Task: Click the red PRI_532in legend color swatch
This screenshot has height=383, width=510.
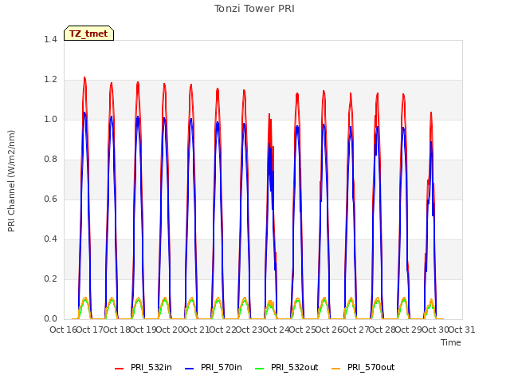Action: 119,369
